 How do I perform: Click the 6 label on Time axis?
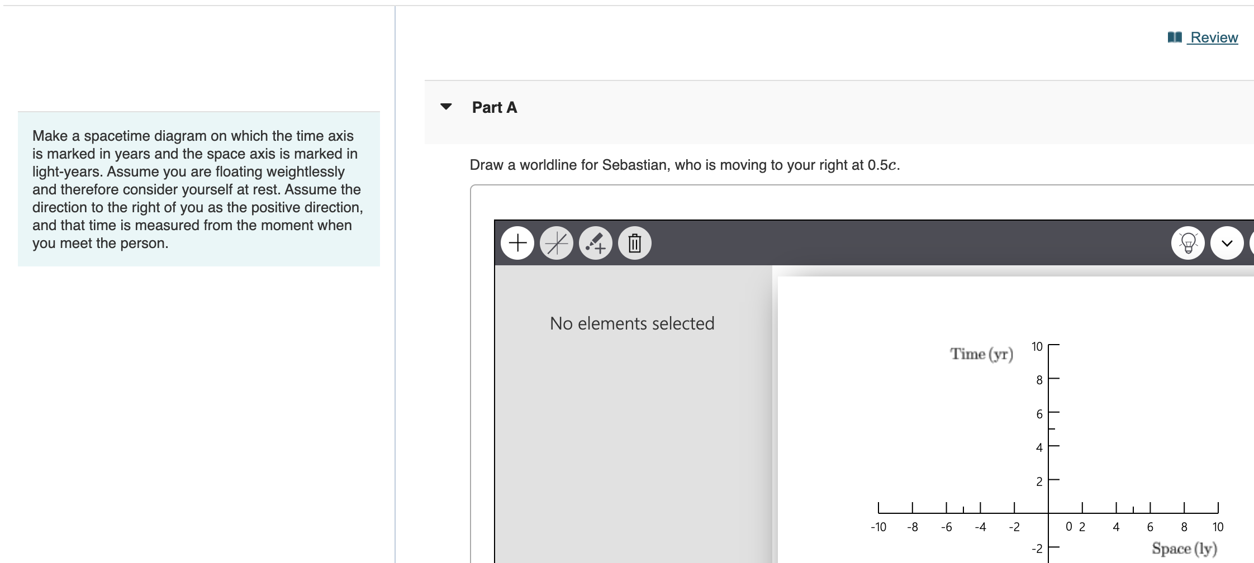tap(1039, 414)
